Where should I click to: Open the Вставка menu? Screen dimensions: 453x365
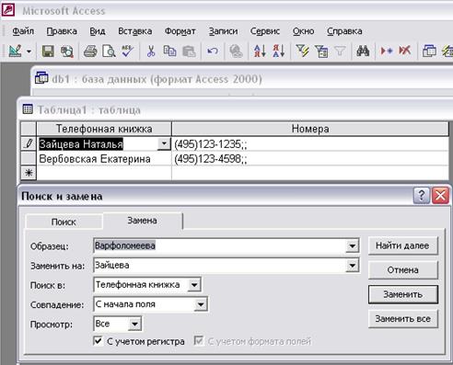click(135, 31)
